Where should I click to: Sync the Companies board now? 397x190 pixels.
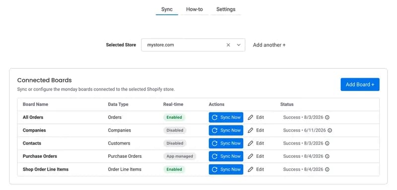coord(226,130)
